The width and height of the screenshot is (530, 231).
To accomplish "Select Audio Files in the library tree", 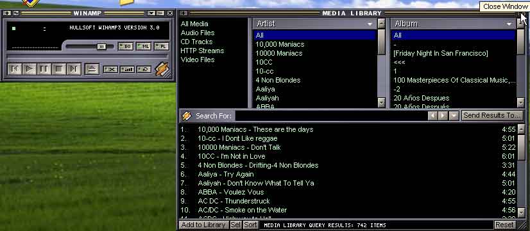I will (198, 33).
